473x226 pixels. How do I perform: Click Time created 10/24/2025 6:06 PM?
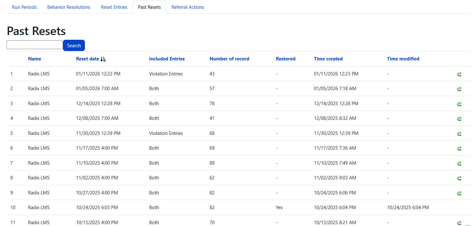[x=335, y=193]
